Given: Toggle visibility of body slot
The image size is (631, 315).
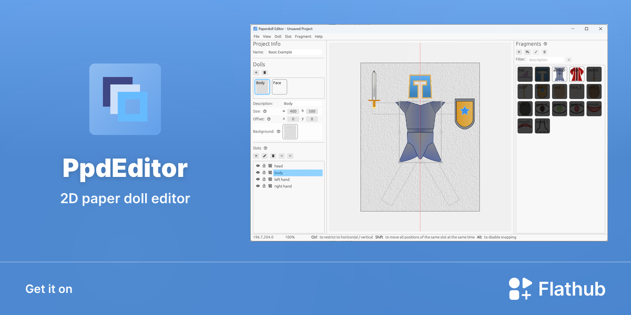Looking at the screenshot, I should [x=258, y=173].
